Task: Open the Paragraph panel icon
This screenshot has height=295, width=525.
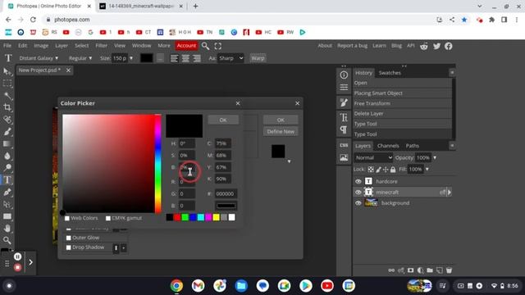Action: (344, 129)
